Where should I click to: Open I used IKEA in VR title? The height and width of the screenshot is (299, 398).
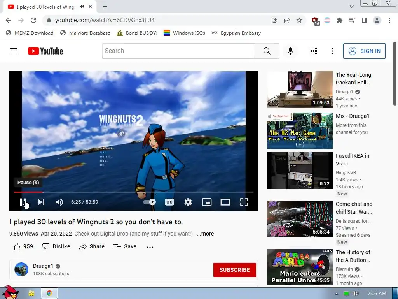(x=353, y=160)
